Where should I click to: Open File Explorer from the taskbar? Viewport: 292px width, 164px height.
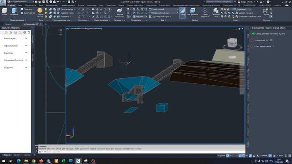point(26,161)
